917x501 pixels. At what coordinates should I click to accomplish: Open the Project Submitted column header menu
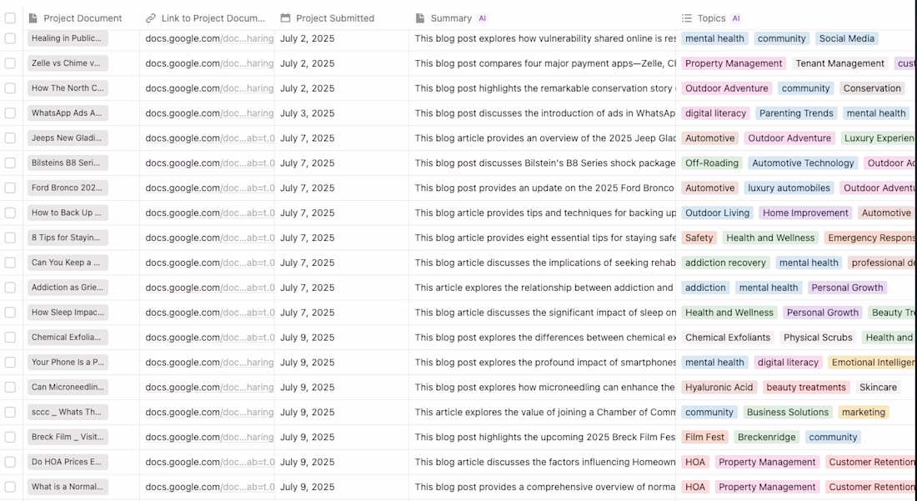pyautogui.click(x=335, y=18)
